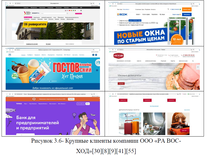Viewport: 210px width, 155px height.
Task: Click the address bar in the Кунгурский browser window
Action: click(x=154, y=50)
